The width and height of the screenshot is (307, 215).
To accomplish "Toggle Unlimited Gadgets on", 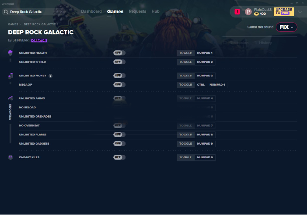I will 119,143.
